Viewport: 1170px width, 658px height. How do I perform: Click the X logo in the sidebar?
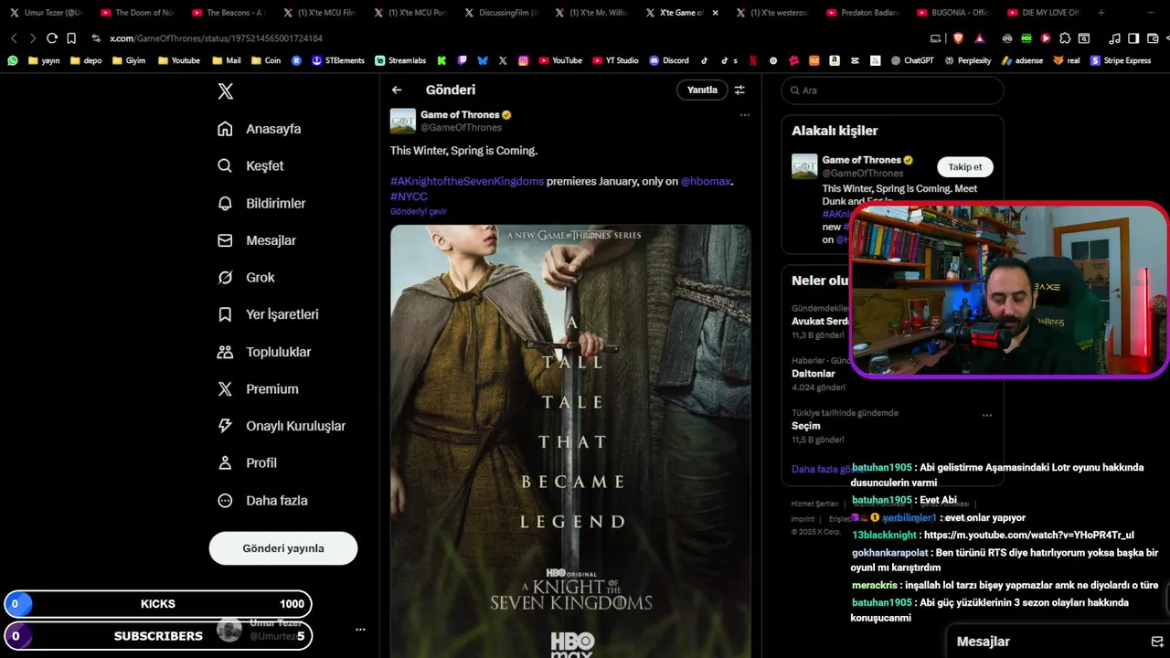click(x=225, y=91)
